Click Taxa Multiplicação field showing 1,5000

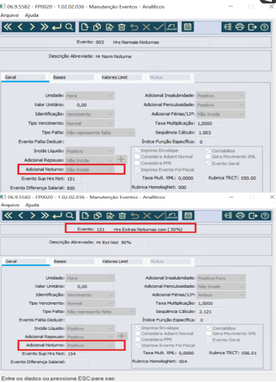tap(209, 303)
